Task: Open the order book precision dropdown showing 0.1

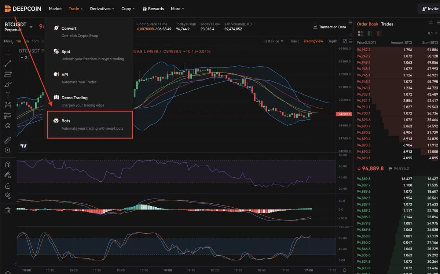Action: 432,33
